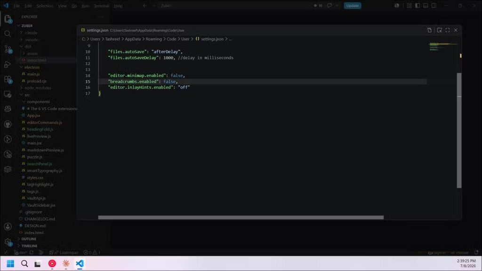
Task: Click the editor vertical scrollbar thumb
Action: (459, 130)
